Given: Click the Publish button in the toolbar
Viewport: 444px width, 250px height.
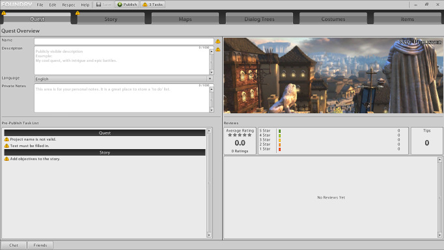Looking at the screenshot, I should pos(127,5).
